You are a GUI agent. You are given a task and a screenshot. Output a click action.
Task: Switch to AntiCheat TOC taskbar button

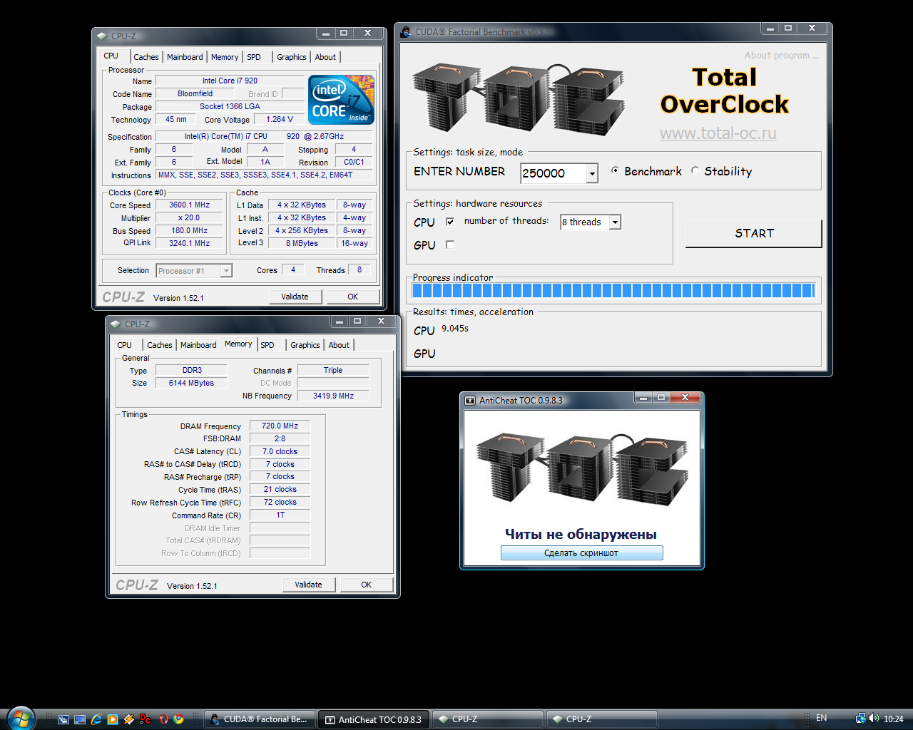(x=373, y=719)
